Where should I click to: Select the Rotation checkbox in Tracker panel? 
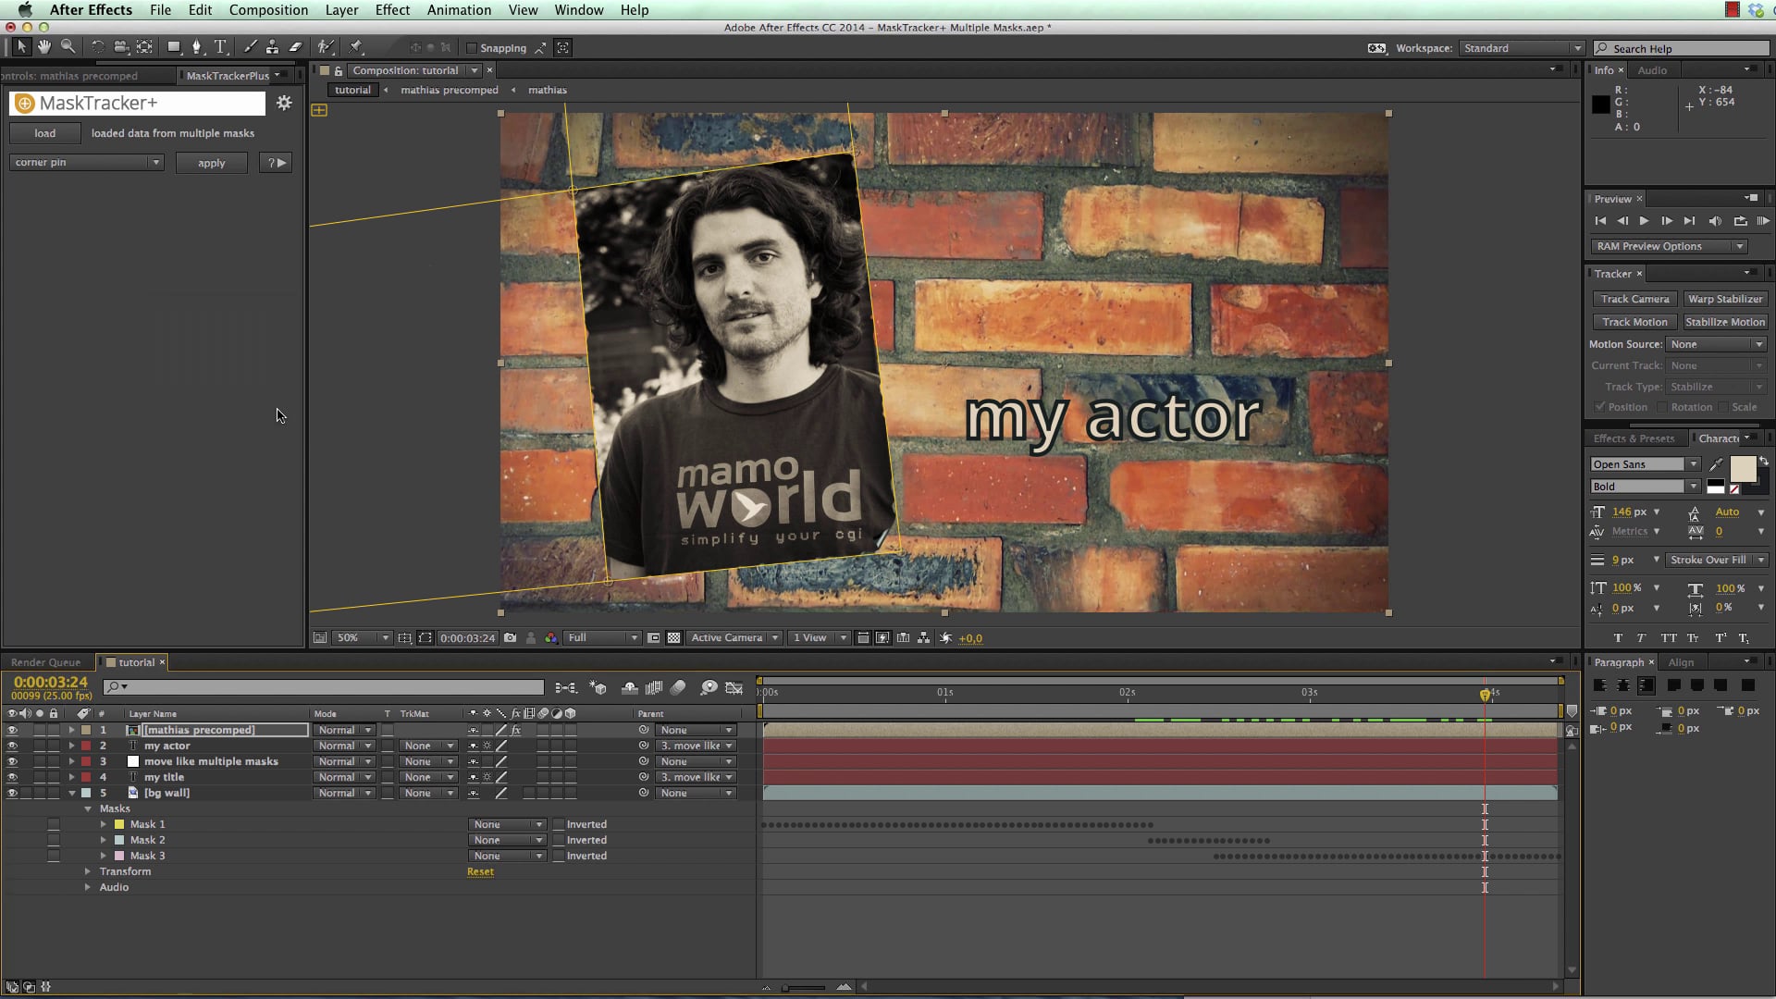[1661, 406]
